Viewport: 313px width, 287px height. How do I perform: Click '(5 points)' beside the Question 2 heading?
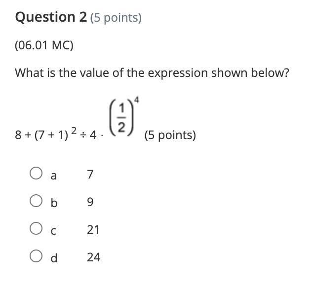pos(116,18)
